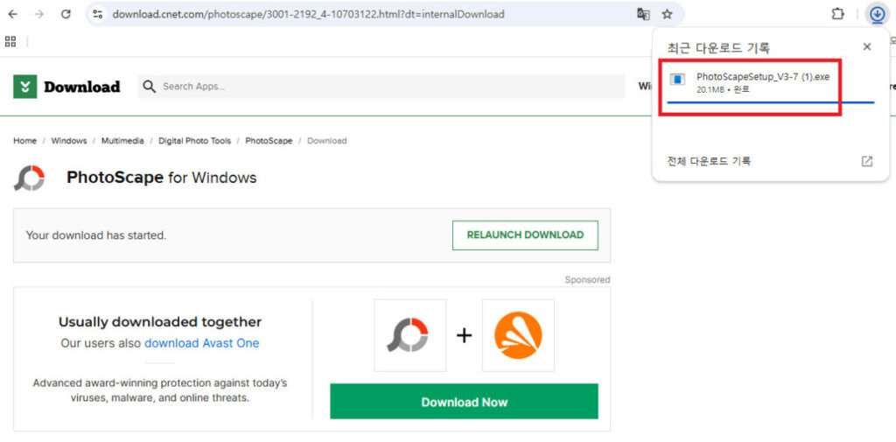Open full download history external-link icon
Screen dimensions: 896x442
(867, 161)
